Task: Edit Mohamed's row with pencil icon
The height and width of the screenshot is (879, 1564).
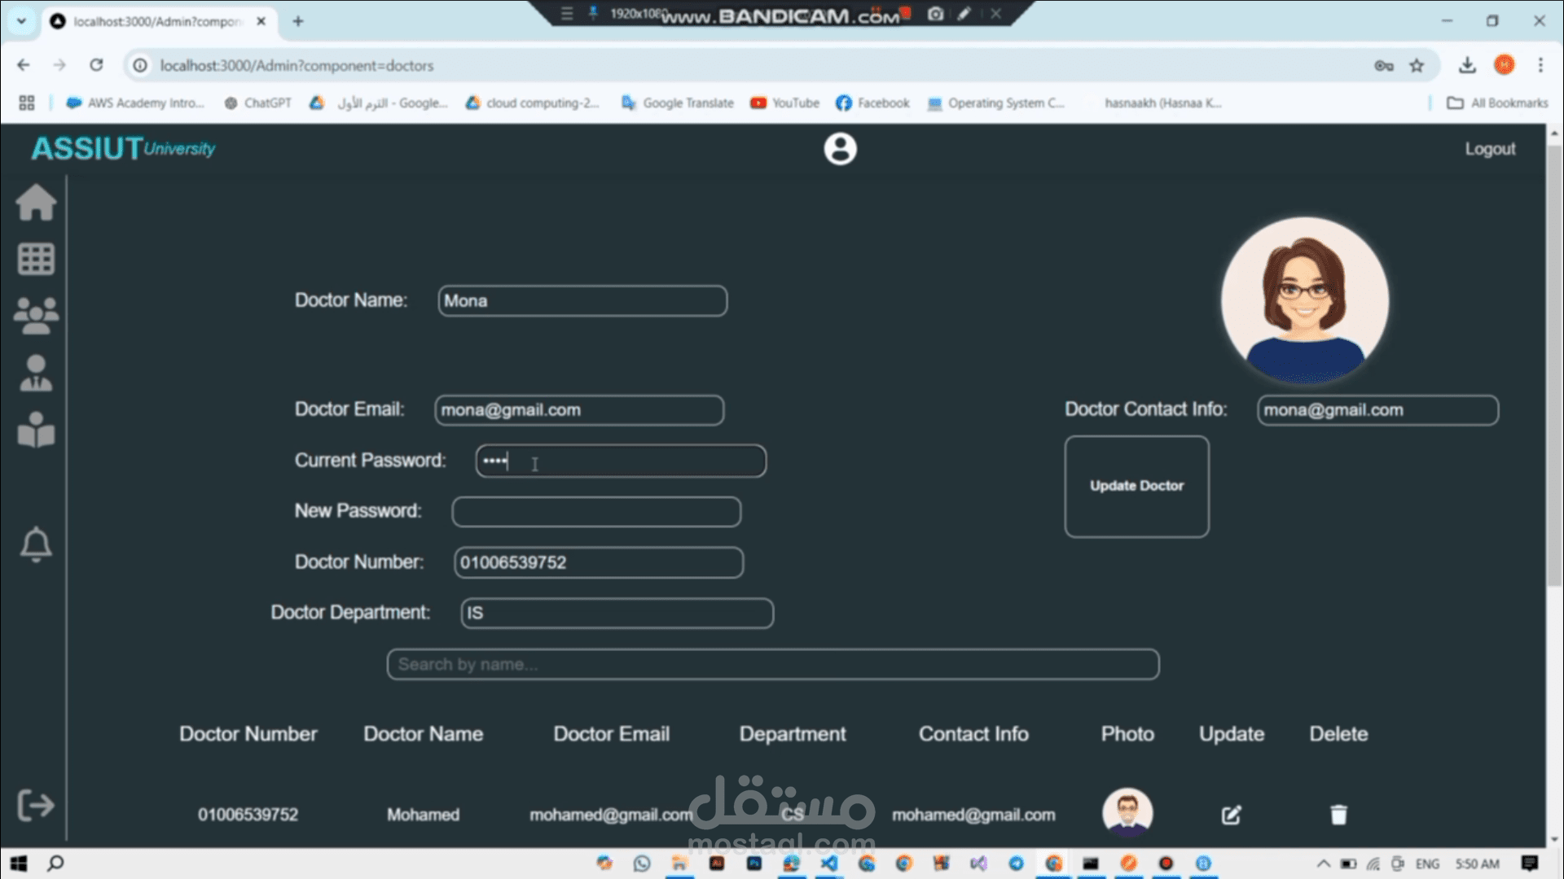Action: coord(1231,815)
